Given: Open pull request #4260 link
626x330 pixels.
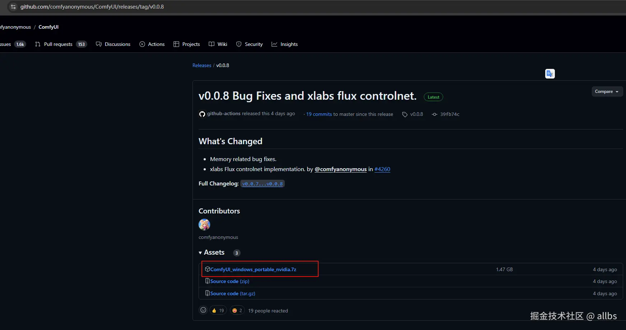Looking at the screenshot, I should point(382,169).
